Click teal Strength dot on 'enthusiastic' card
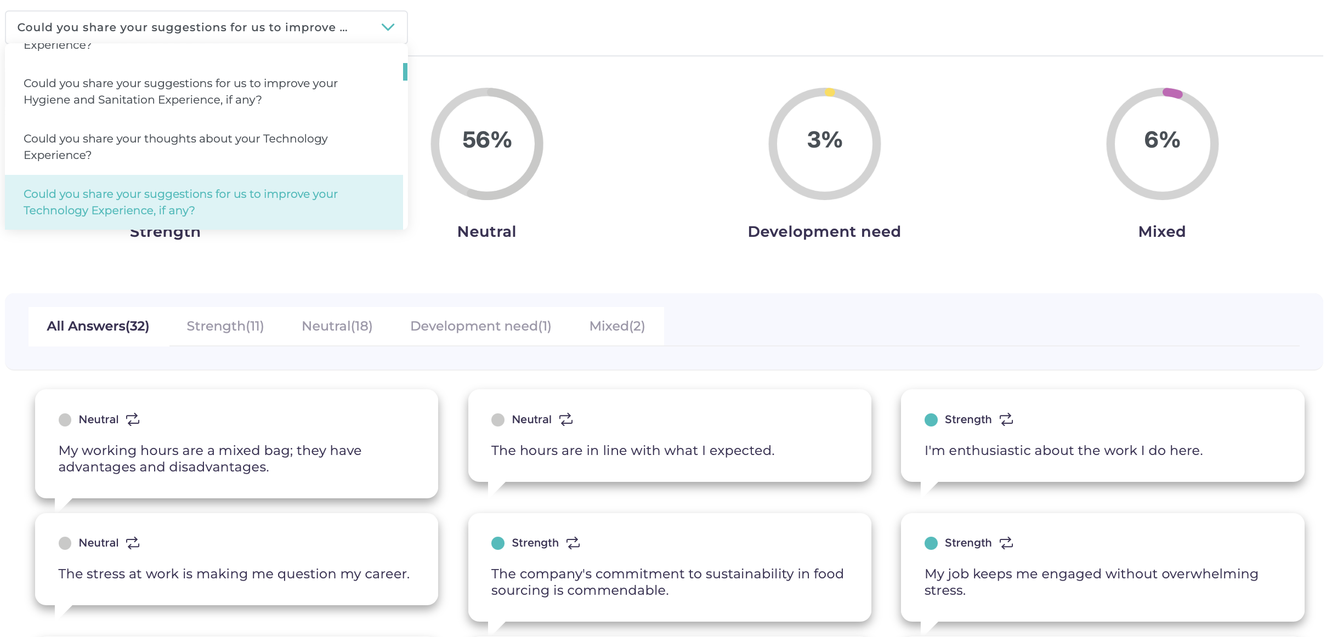 931,420
